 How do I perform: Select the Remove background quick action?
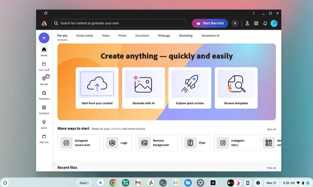pos(157,143)
